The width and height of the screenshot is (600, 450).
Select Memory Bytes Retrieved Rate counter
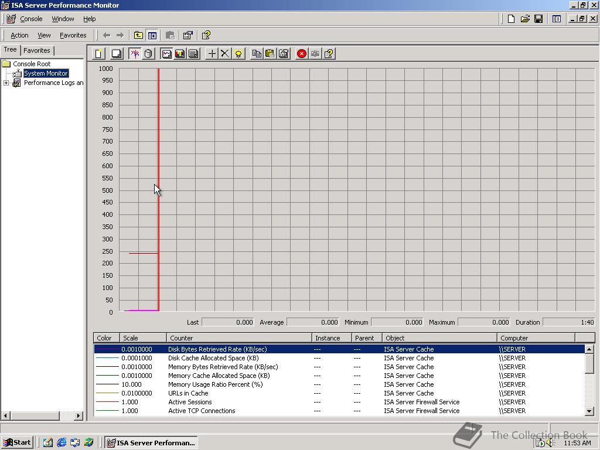click(339, 367)
